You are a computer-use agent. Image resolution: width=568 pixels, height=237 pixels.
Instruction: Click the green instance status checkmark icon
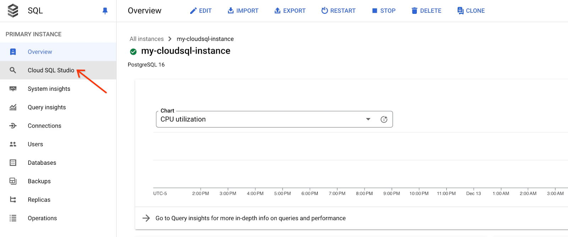tap(133, 52)
